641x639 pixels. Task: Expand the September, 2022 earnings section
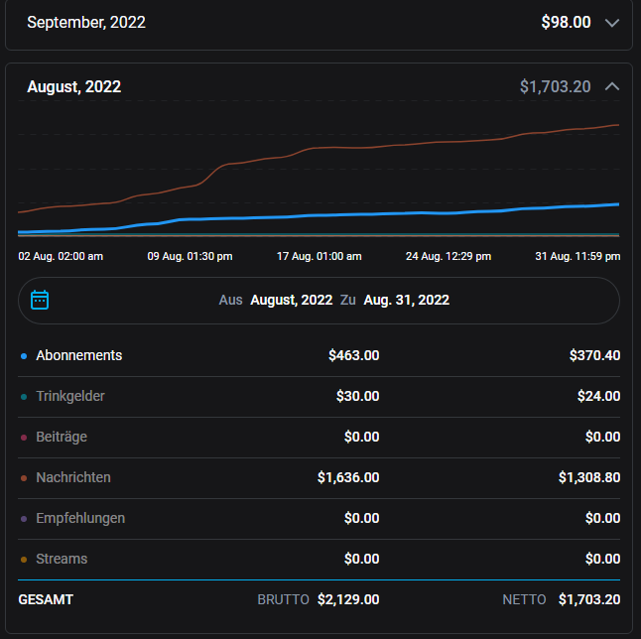(x=612, y=22)
